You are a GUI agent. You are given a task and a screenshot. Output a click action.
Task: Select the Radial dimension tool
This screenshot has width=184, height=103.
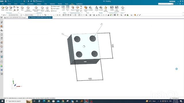pyautogui.click(x=11, y=8)
